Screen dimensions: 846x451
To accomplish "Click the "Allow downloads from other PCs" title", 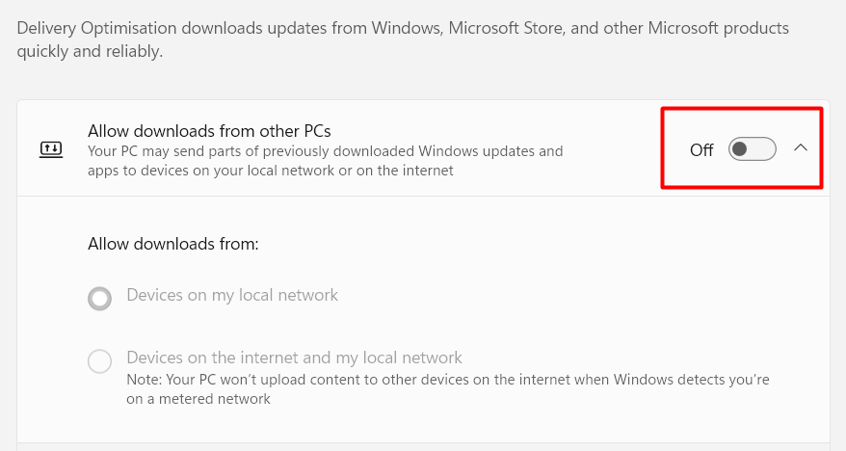I will [x=209, y=130].
